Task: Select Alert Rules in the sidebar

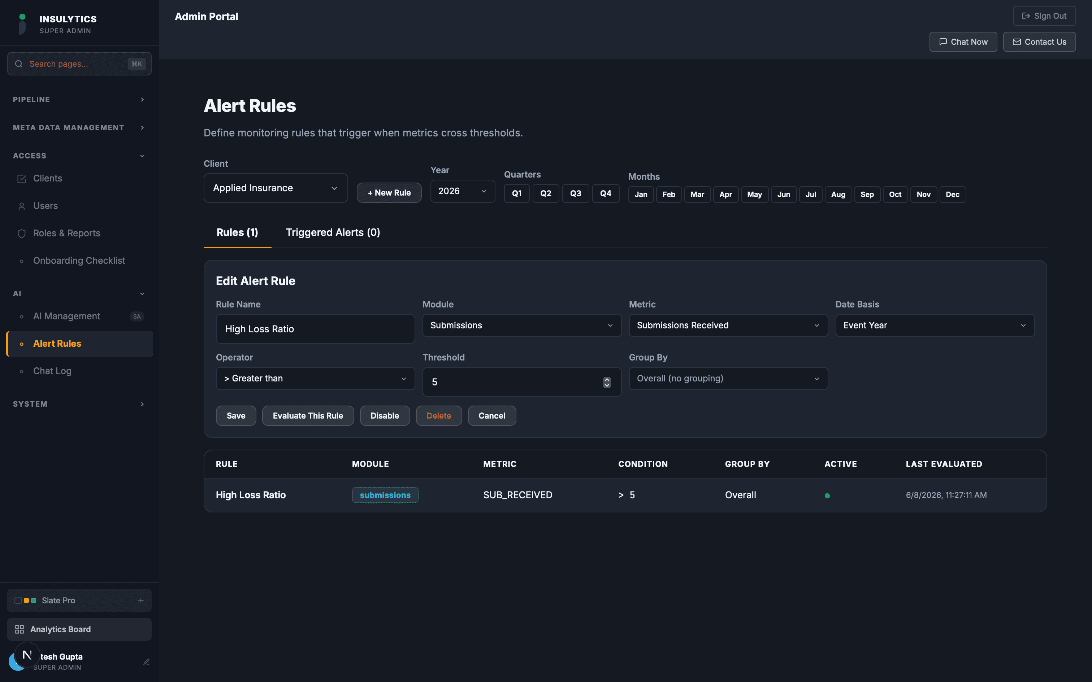Action: tap(79, 344)
